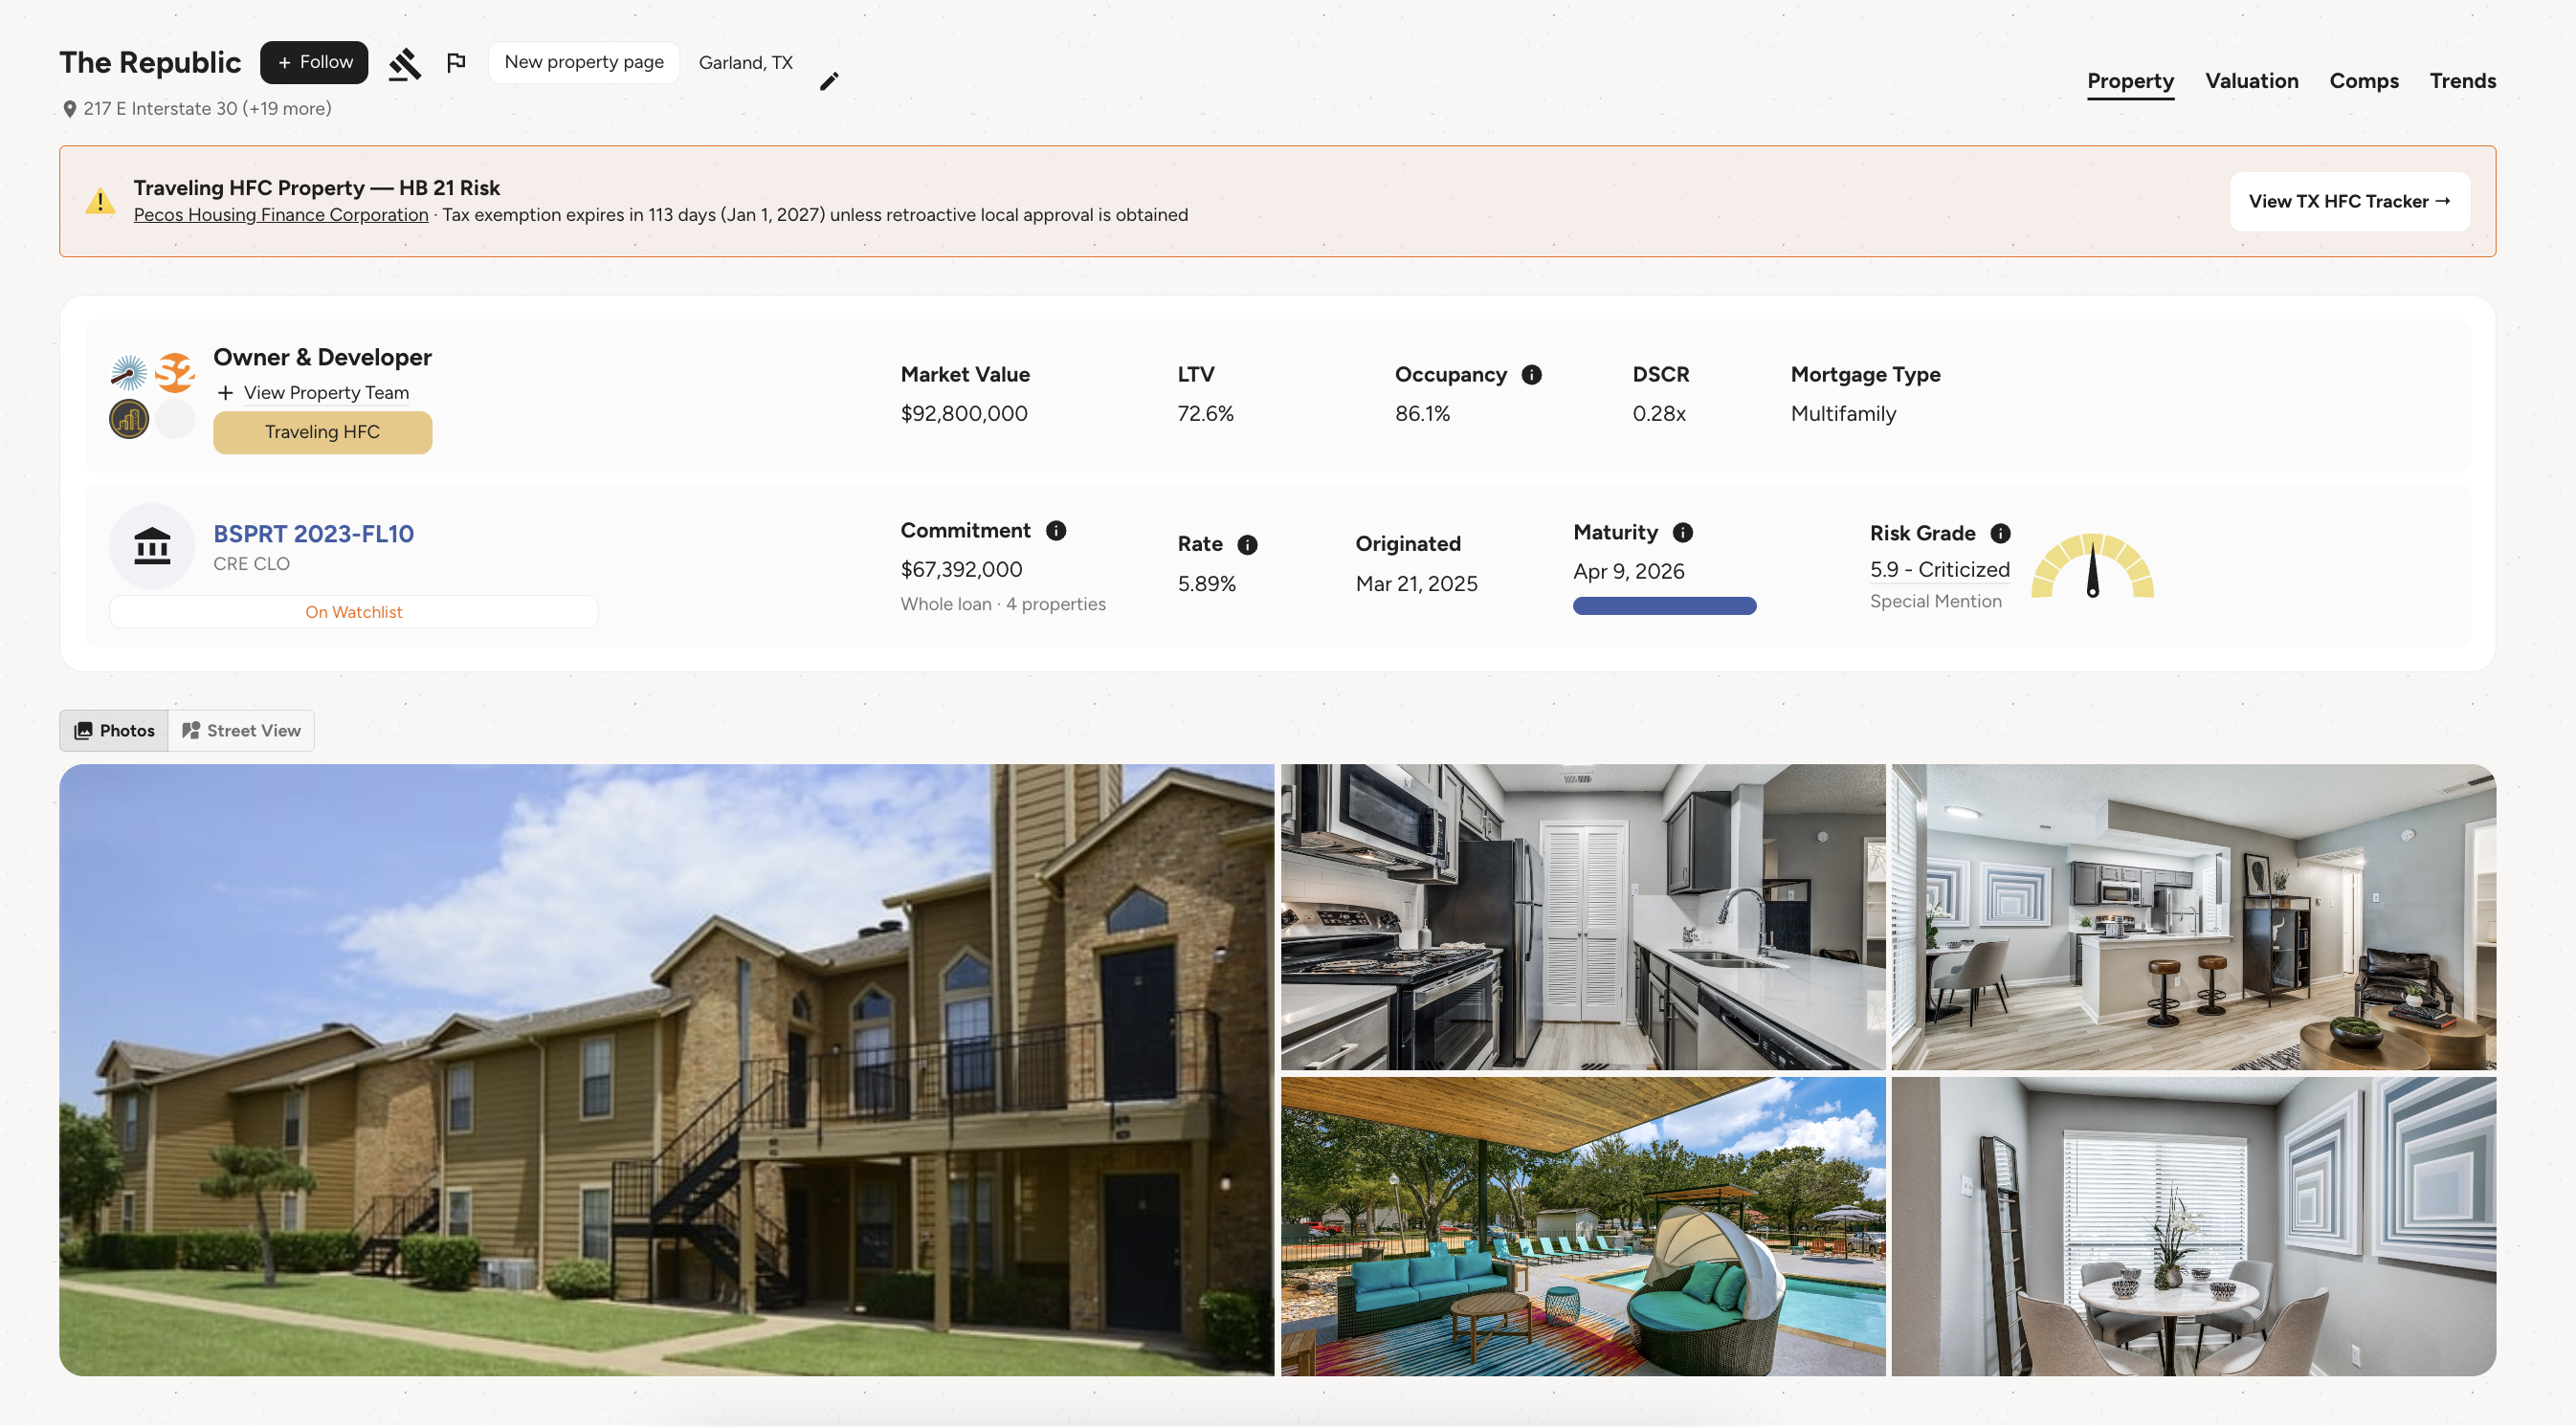The image size is (2576, 1427).
Task: Click Whole loan · 4 properties text
Action: (x=1003, y=604)
